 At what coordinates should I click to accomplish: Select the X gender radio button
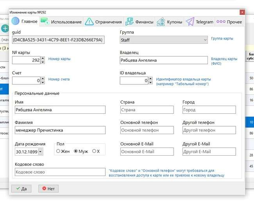click(x=94, y=151)
